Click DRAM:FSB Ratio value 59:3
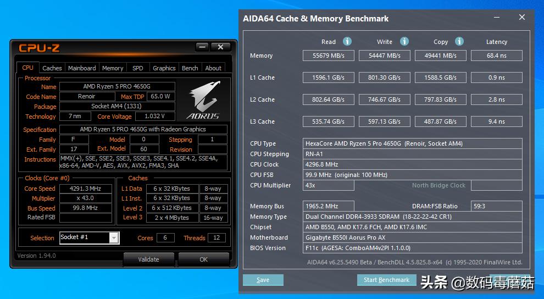Image resolution: width=544 pixels, height=299 pixels. pos(497,206)
